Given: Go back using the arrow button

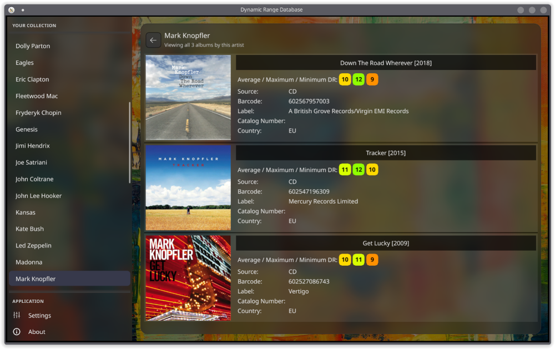Looking at the screenshot, I should (x=153, y=40).
